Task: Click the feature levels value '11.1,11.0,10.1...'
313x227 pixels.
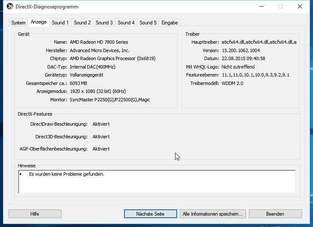Action: point(256,75)
